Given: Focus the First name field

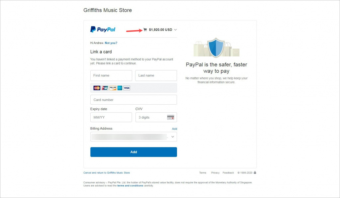Looking at the screenshot, I should coord(111,75).
